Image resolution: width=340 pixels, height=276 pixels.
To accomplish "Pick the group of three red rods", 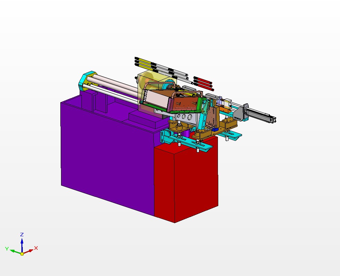I will coord(203,83).
